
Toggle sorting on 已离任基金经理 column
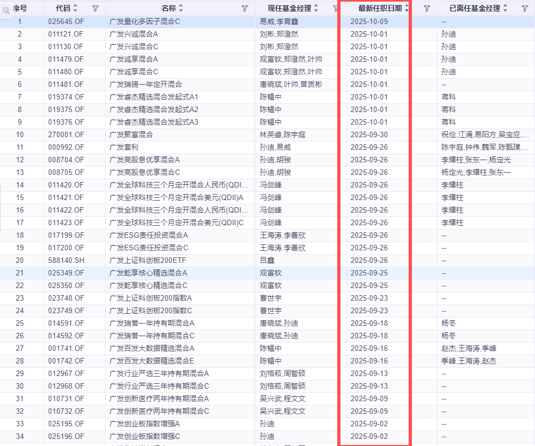[x=506, y=9]
